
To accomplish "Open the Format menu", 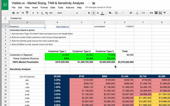I will point(44,7).
